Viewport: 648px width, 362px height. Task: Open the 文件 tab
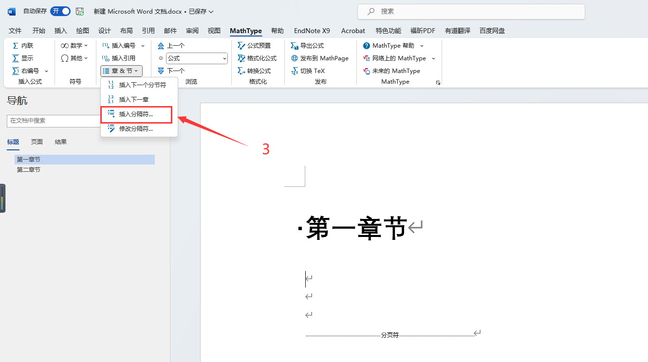[15, 31]
